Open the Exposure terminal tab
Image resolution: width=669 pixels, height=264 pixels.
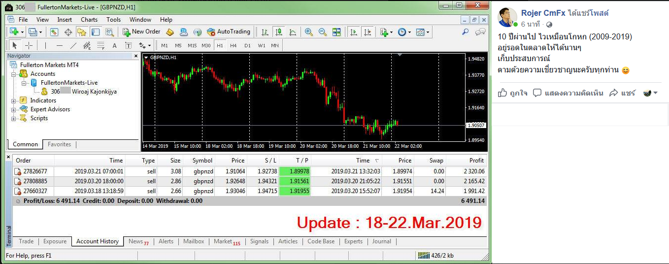(55, 241)
